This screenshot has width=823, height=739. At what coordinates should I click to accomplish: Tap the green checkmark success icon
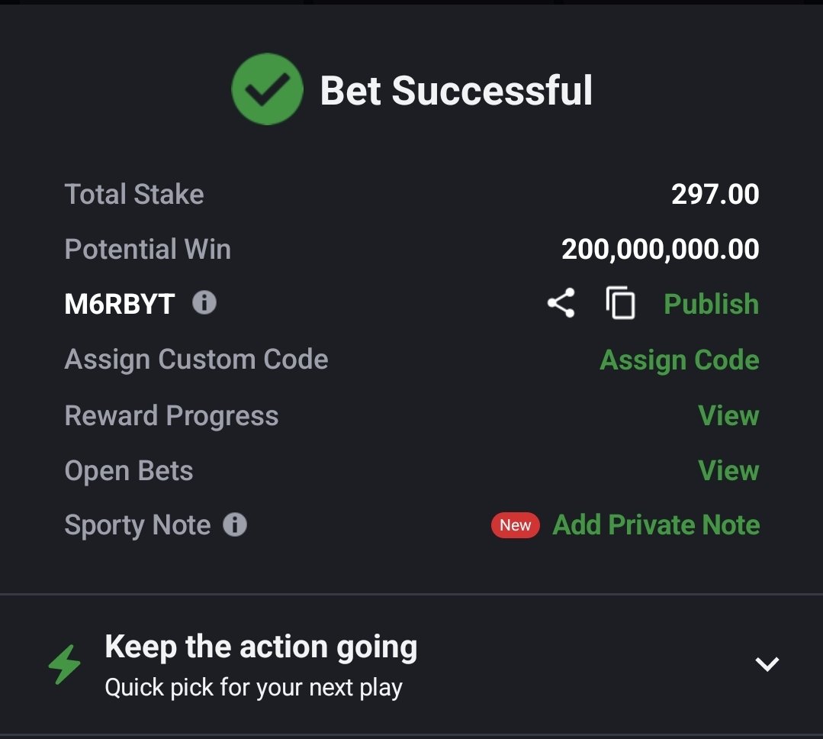pyautogui.click(x=267, y=89)
